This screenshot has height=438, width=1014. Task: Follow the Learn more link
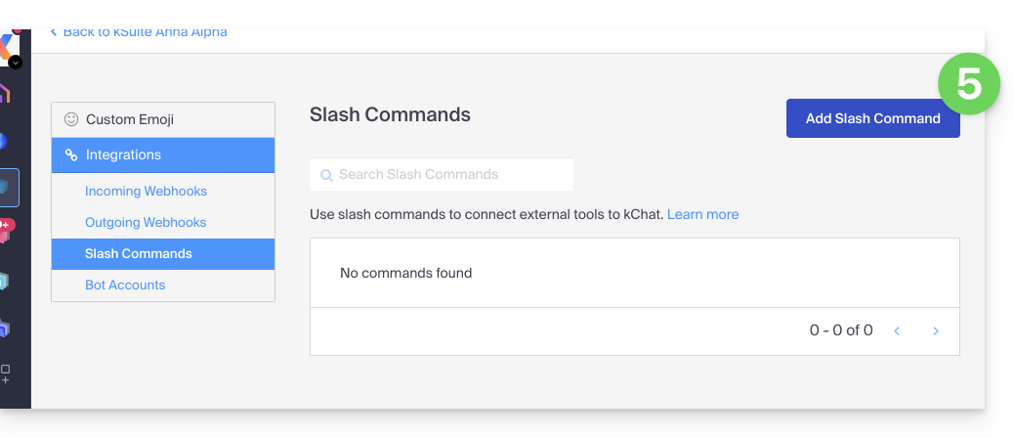point(702,214)
